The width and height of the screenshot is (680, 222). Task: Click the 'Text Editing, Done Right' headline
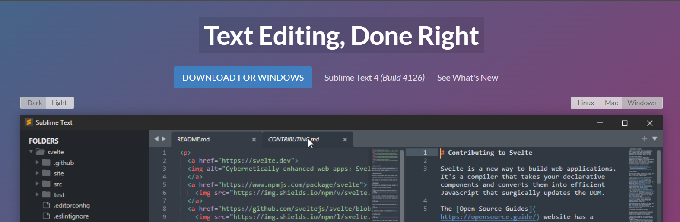341,35
